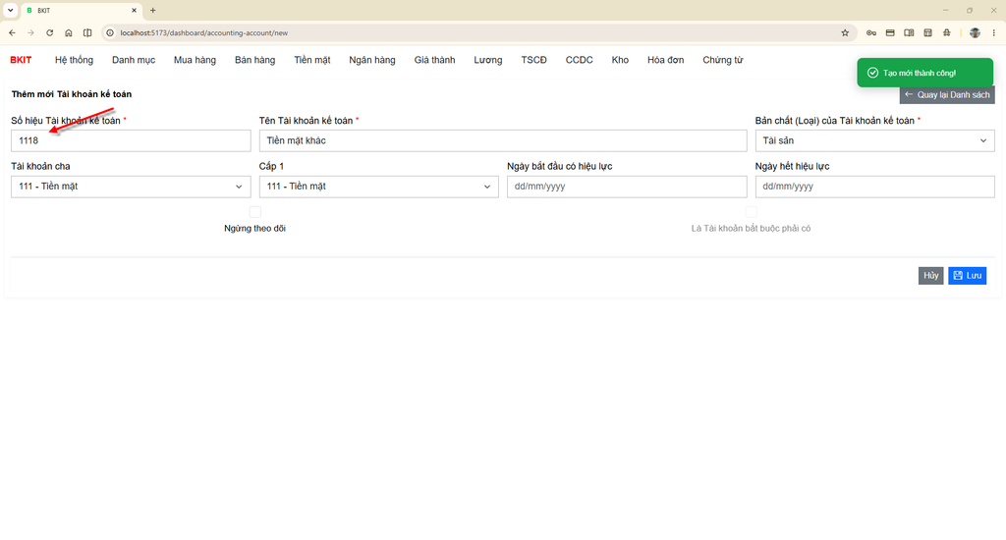Expand the Tài khoản cha dropdown
This screenshot has width=1006, height=540.
point(131,187)
